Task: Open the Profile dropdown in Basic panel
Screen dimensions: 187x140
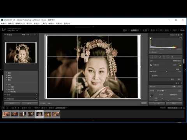Action: 162,91
